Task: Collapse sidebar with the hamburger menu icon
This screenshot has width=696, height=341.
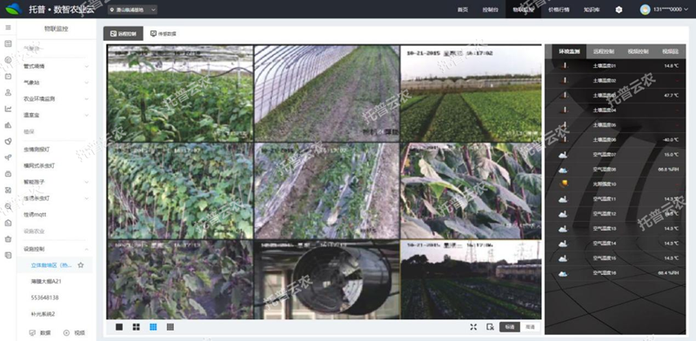Action: pyautogui.click(x=8, y=28)
